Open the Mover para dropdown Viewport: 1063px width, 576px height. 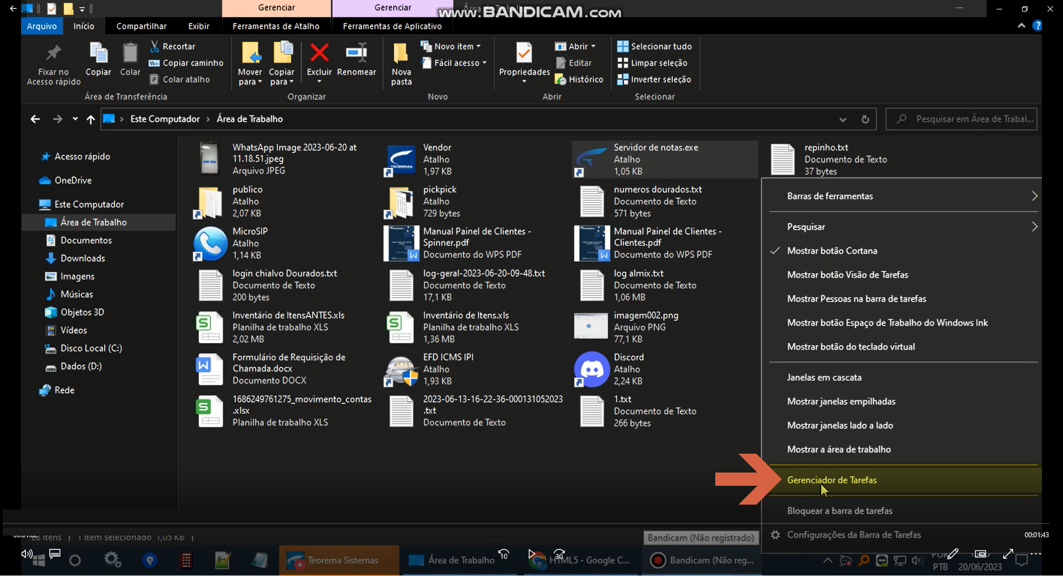point(250,77)
